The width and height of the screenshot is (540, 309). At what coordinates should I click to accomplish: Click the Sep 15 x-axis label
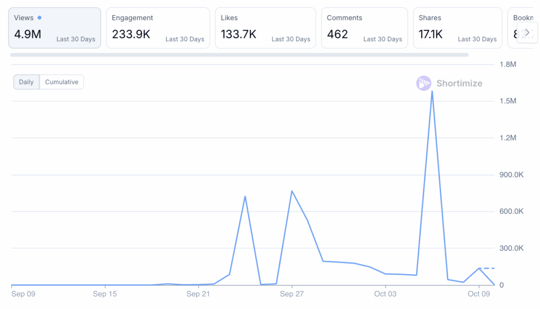coord(105,294)
